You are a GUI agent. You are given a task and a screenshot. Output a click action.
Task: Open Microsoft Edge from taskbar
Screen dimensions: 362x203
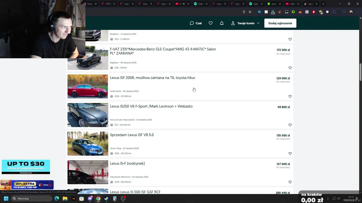tap(57, 198)
